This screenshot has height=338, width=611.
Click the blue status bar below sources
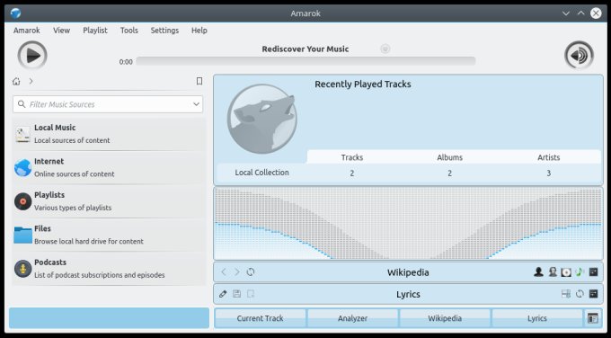(x=109, y=317)
